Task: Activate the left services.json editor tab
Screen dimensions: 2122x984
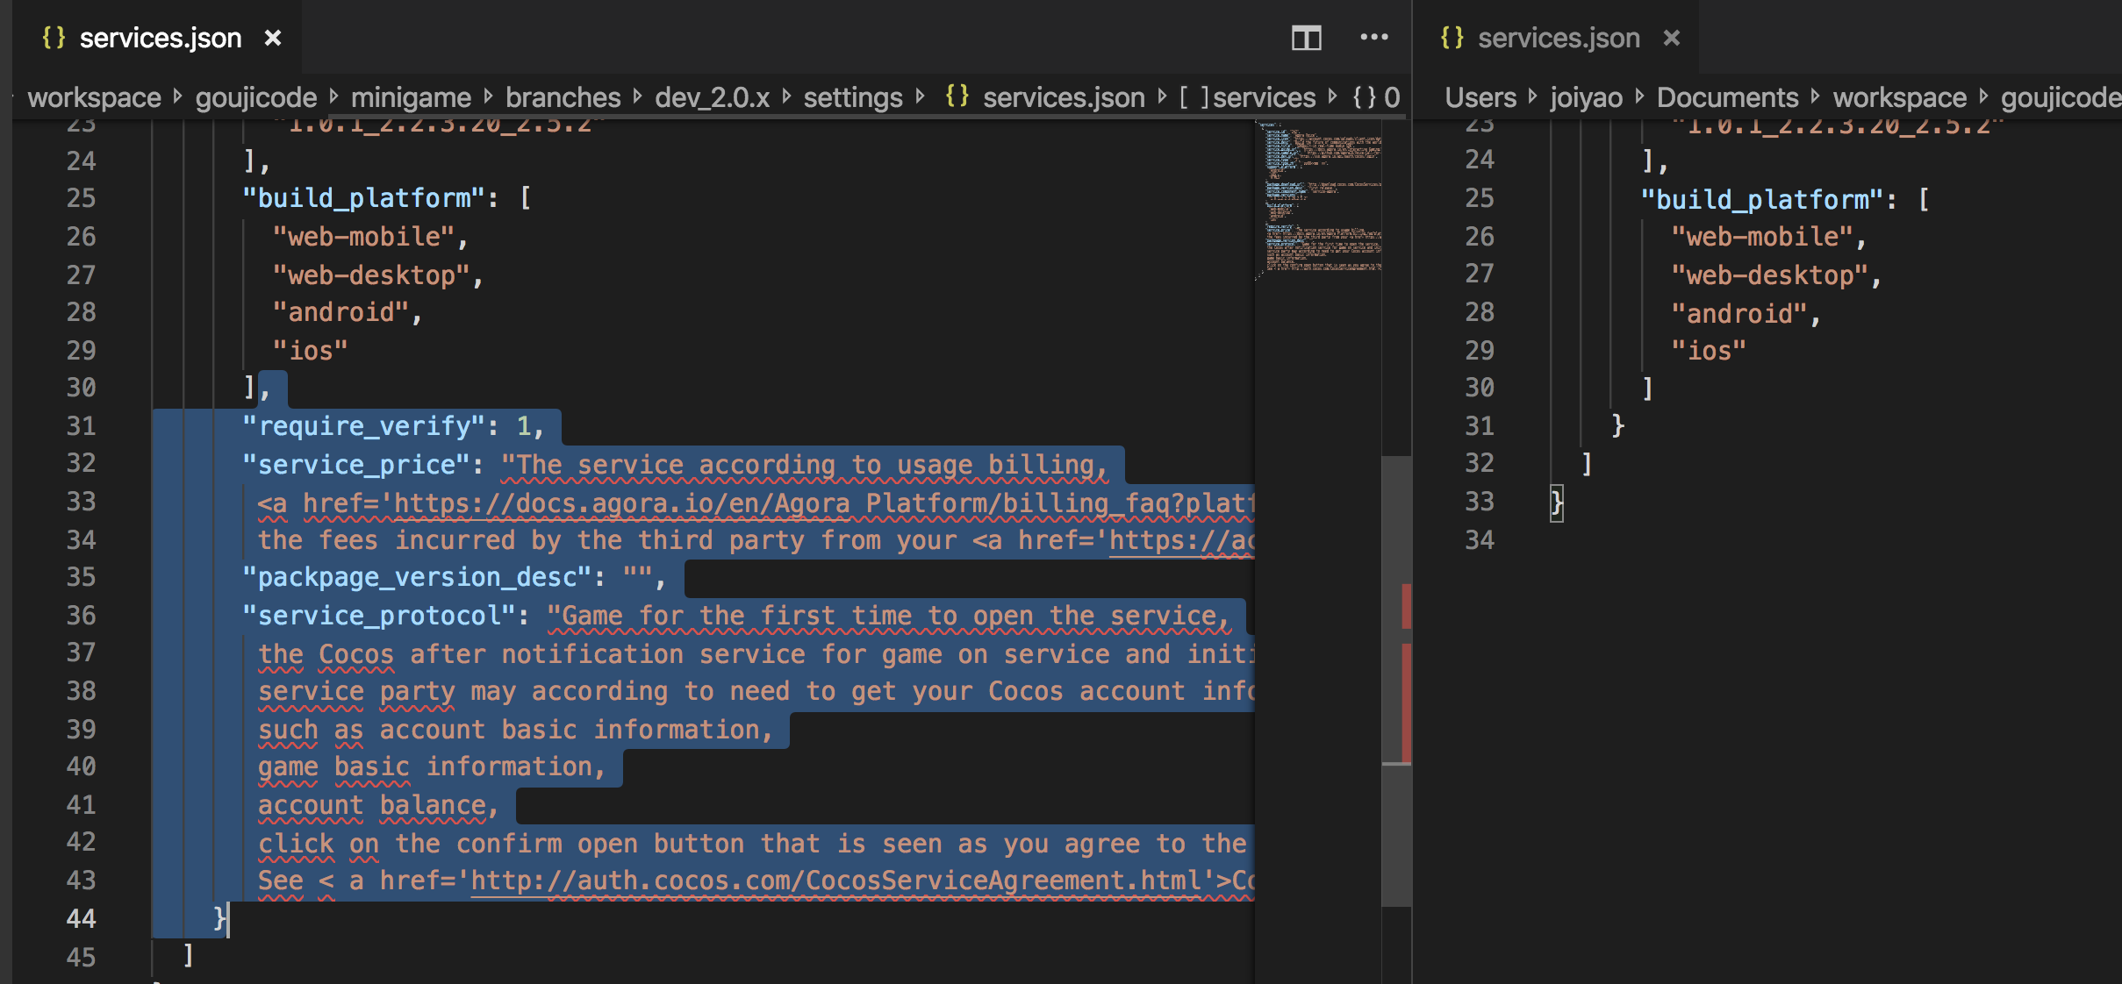Action: [x=160, y=38]
